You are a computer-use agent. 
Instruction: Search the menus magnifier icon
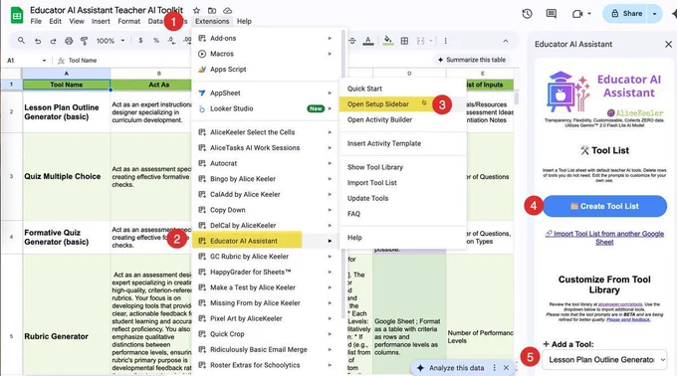tap(21, 41)
